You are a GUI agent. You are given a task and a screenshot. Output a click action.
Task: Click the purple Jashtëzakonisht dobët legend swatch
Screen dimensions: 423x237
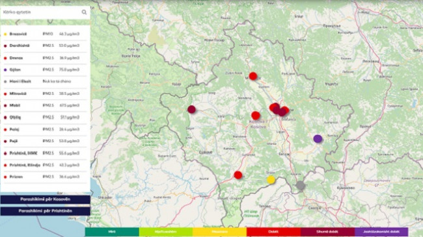point(381,232)
